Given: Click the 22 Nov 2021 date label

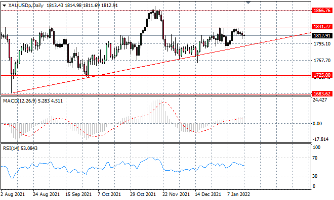Looking at the screenshot, I should pos(176,194).
